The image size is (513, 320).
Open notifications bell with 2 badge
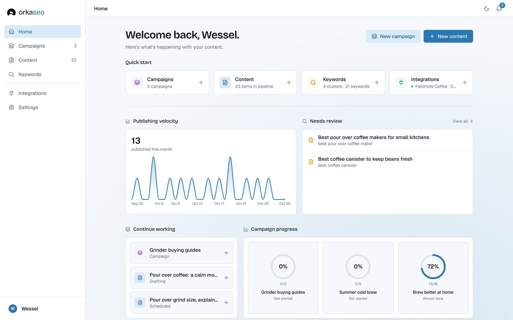point(499,9)
